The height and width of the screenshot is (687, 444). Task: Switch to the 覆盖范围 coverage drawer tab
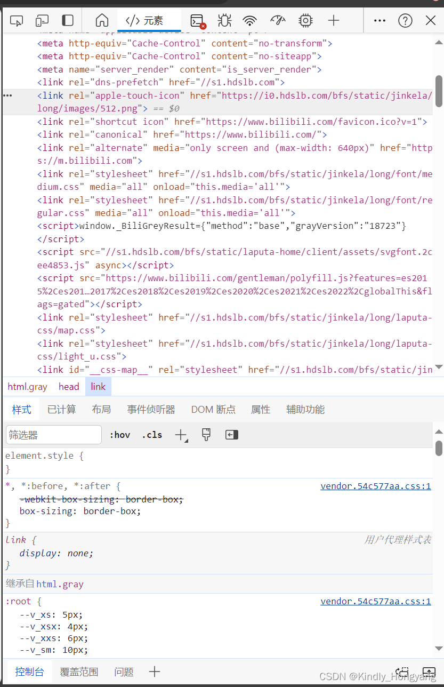[79, 672]
